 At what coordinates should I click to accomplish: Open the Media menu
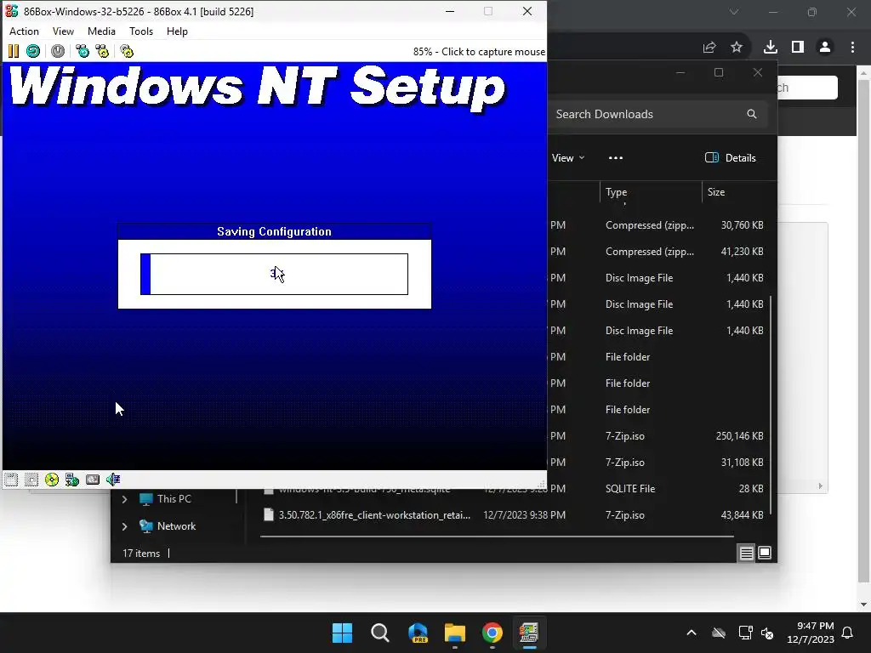102,31
